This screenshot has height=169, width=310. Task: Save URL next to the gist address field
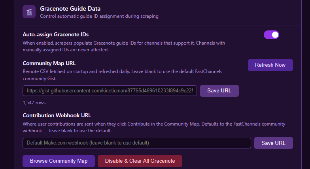(219, 91)
